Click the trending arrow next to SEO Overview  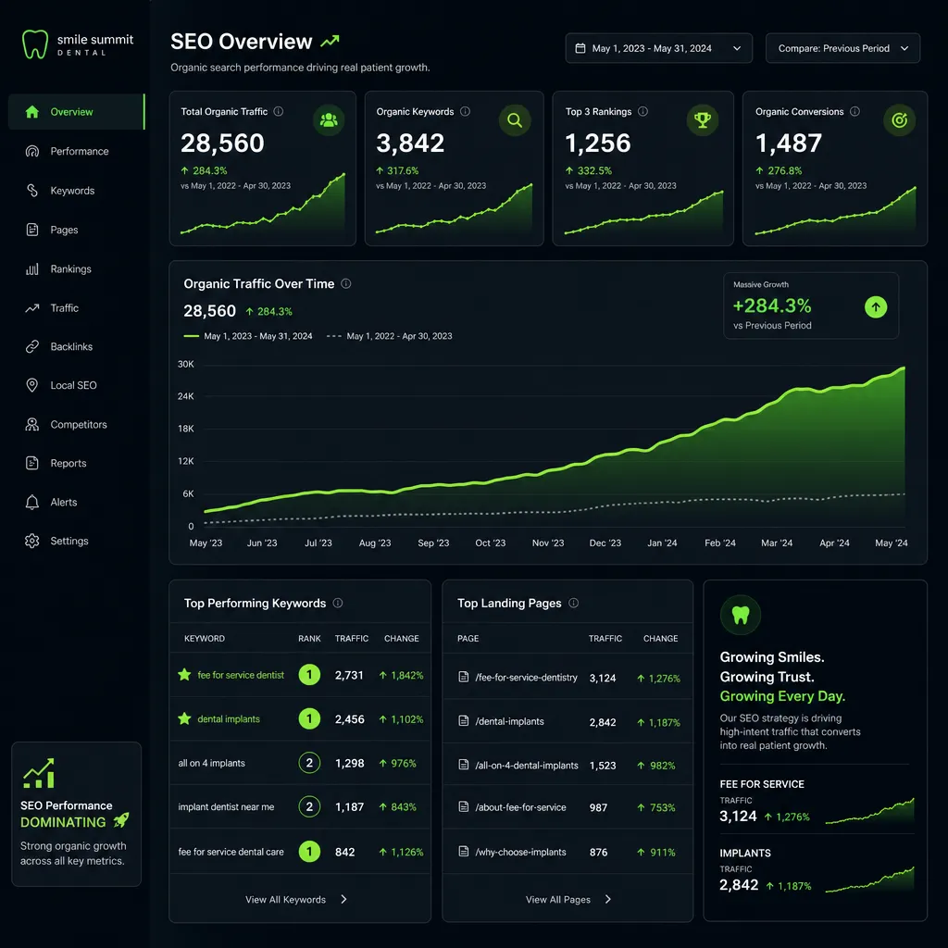tap(330, 41)
